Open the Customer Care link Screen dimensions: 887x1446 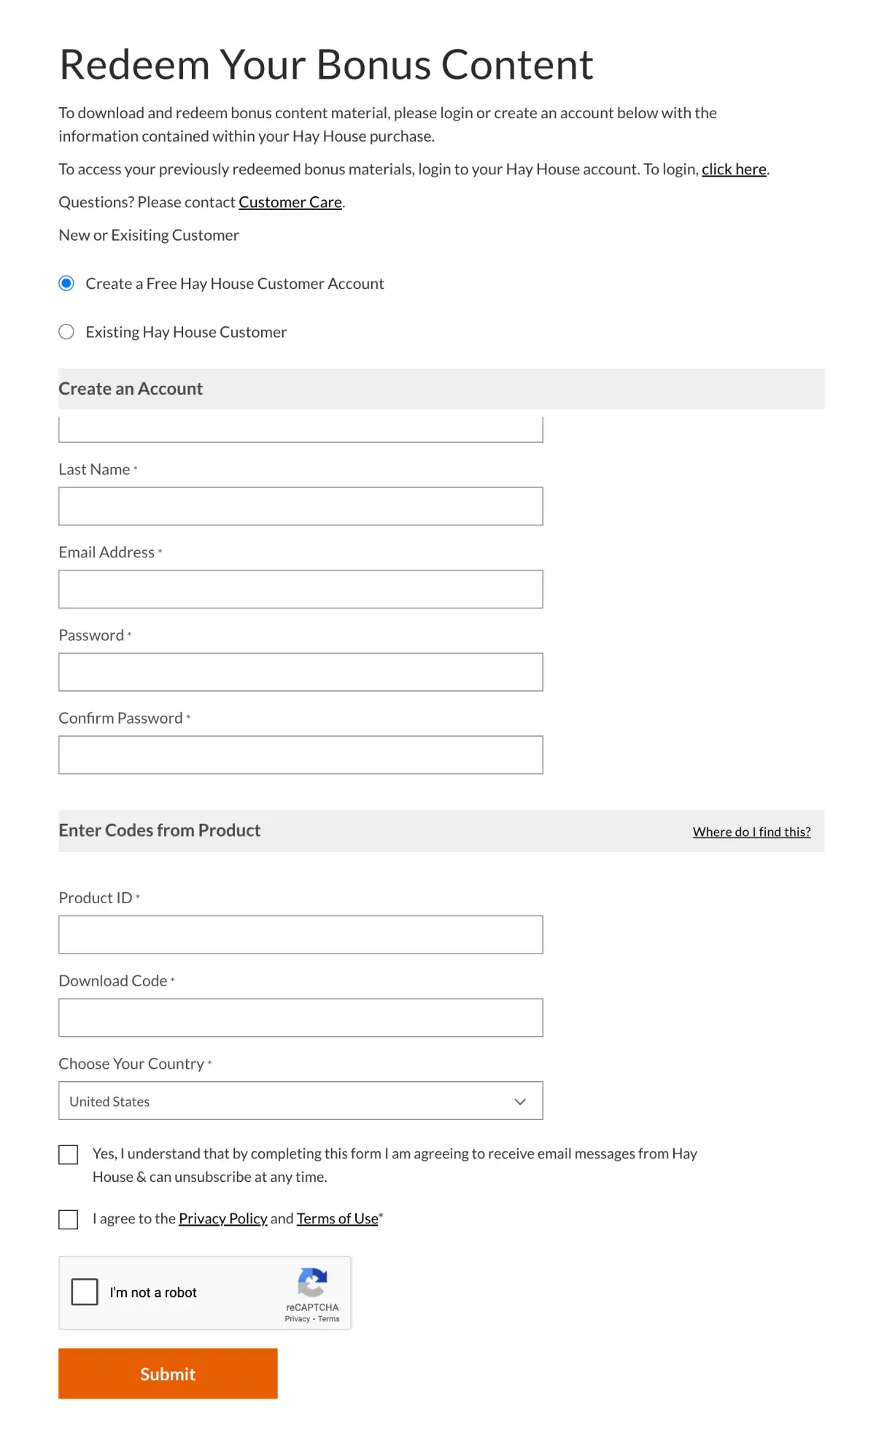(290, 202)
